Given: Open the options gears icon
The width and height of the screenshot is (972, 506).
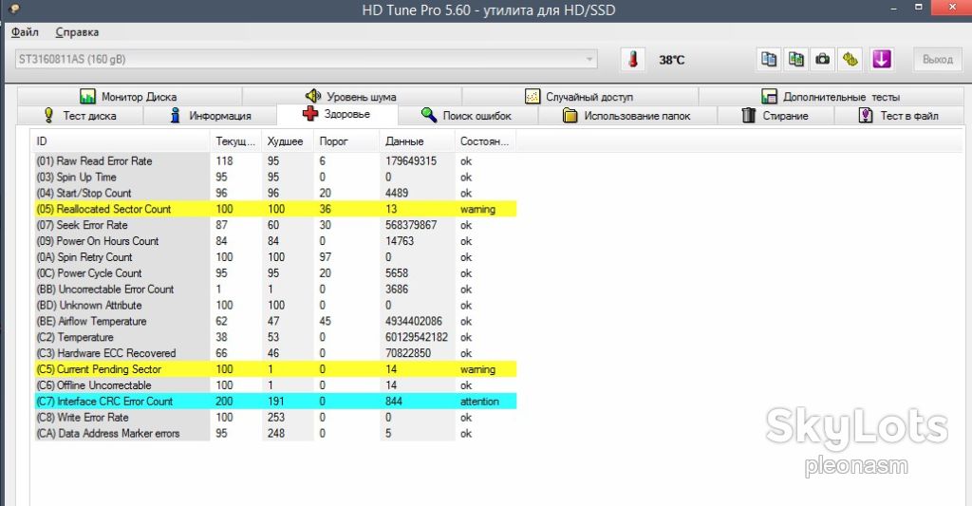Looking at the screenshot, I should point(850,60).
